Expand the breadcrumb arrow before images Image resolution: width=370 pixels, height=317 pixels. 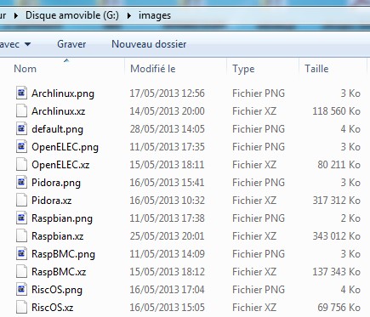point(129,15)
